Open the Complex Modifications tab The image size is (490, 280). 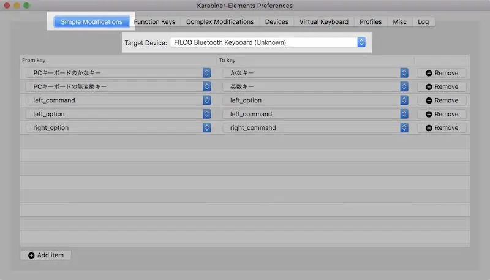[220, 22]
